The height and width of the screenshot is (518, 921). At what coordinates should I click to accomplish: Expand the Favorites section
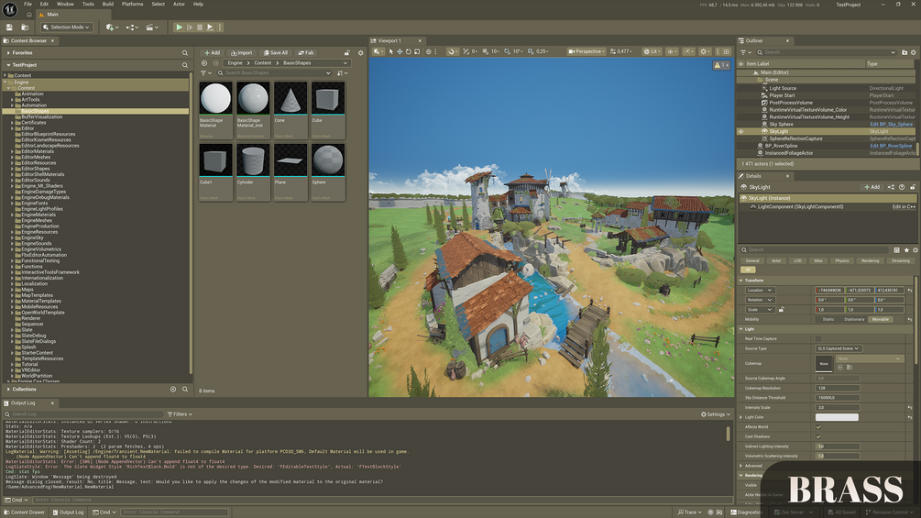coord(8,53)
